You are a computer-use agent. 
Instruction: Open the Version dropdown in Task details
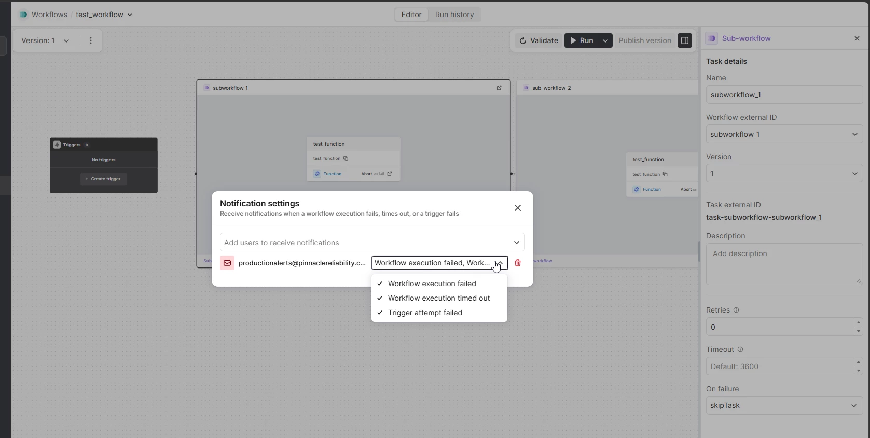point(784,174)
